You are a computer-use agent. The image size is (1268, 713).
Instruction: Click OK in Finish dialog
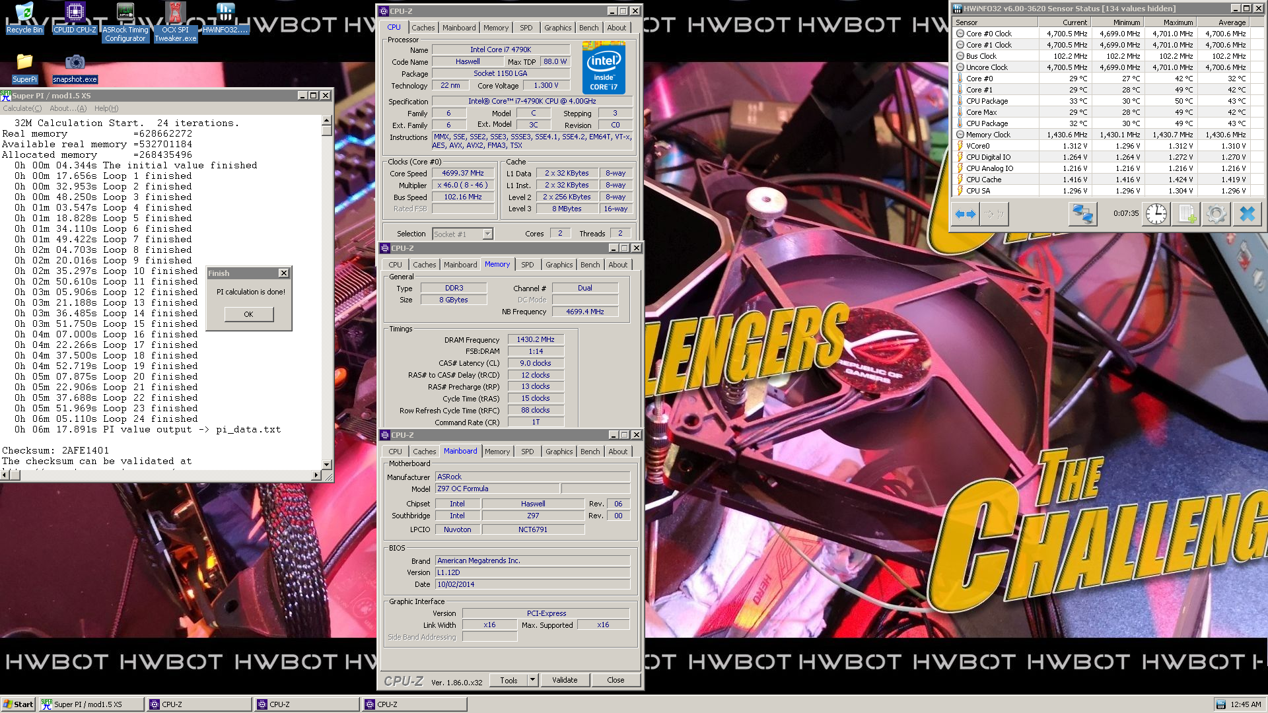coord(248,314)
